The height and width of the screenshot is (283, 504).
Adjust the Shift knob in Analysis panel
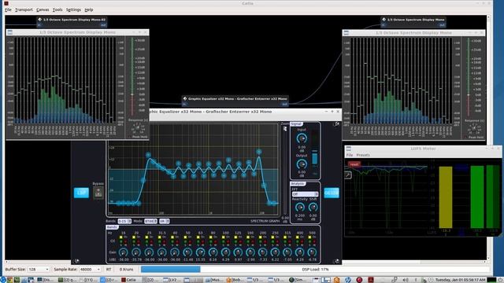(x=313, y=208)
